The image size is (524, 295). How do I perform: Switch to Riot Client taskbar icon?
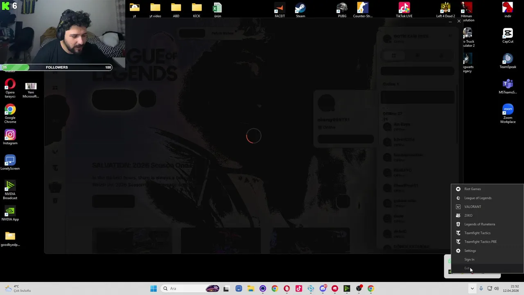click(x=335, y=288)
